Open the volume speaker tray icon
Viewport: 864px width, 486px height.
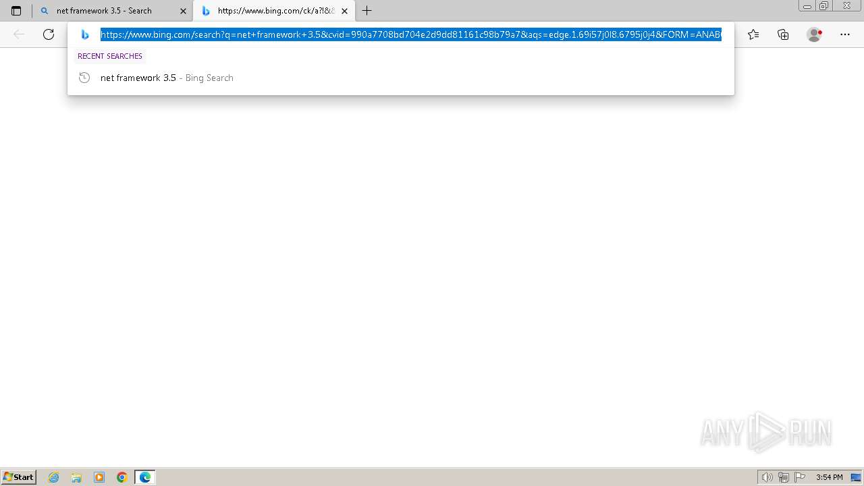(x=767, y=477)
